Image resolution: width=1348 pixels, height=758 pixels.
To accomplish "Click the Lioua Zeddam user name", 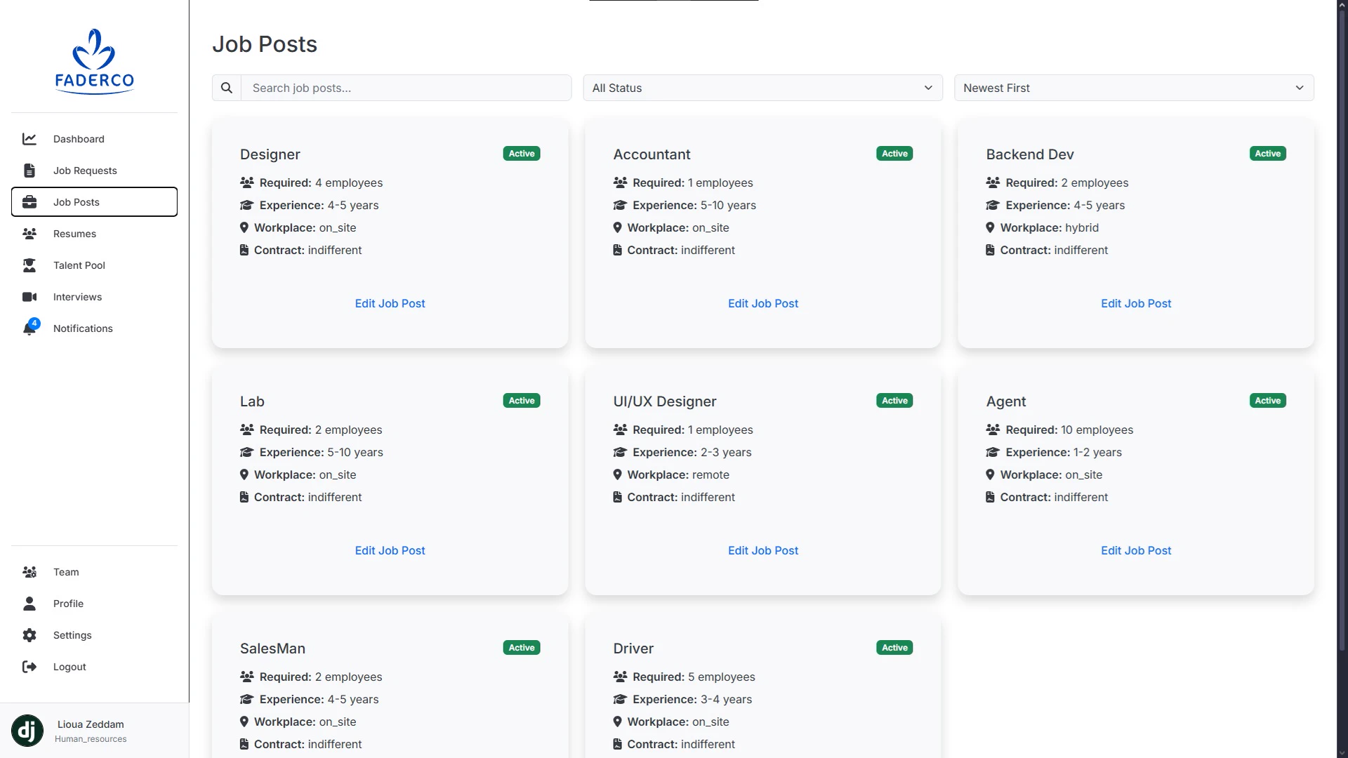I will click(91, 724).
